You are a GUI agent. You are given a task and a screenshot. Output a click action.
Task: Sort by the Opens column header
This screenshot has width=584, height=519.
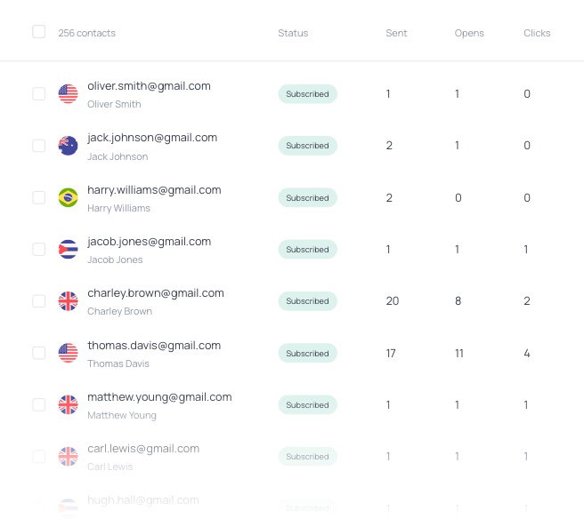coord(469,33)
